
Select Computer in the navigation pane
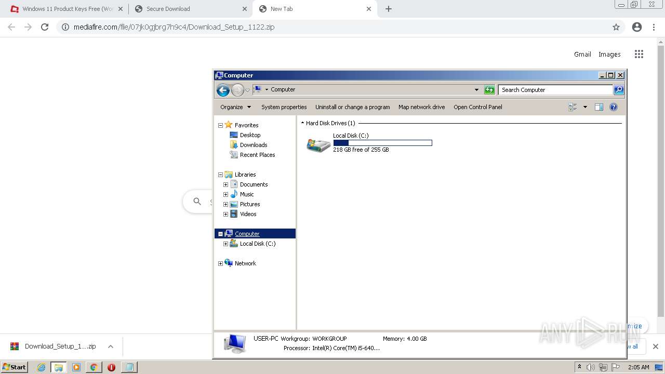click(247, 234)
